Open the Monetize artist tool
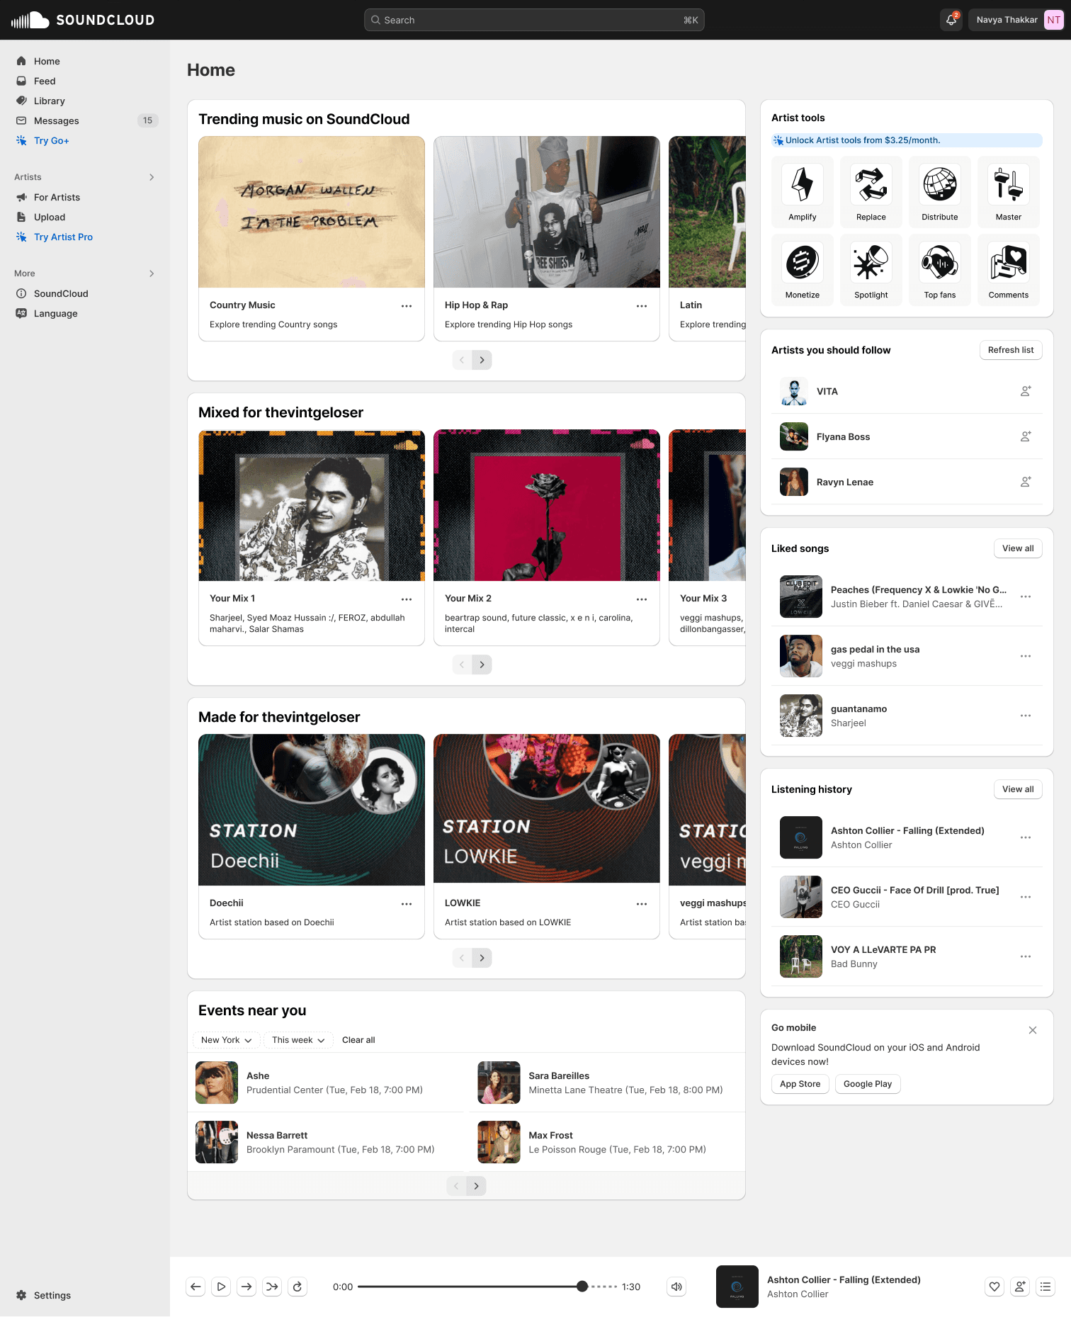This screenshot has height=1317, width=1071. point(802,269)
